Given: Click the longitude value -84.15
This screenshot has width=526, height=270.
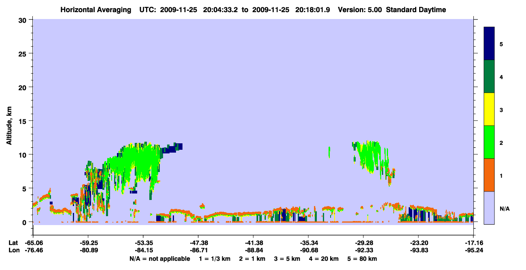Looking at the screenshot, I should [143, 250].
